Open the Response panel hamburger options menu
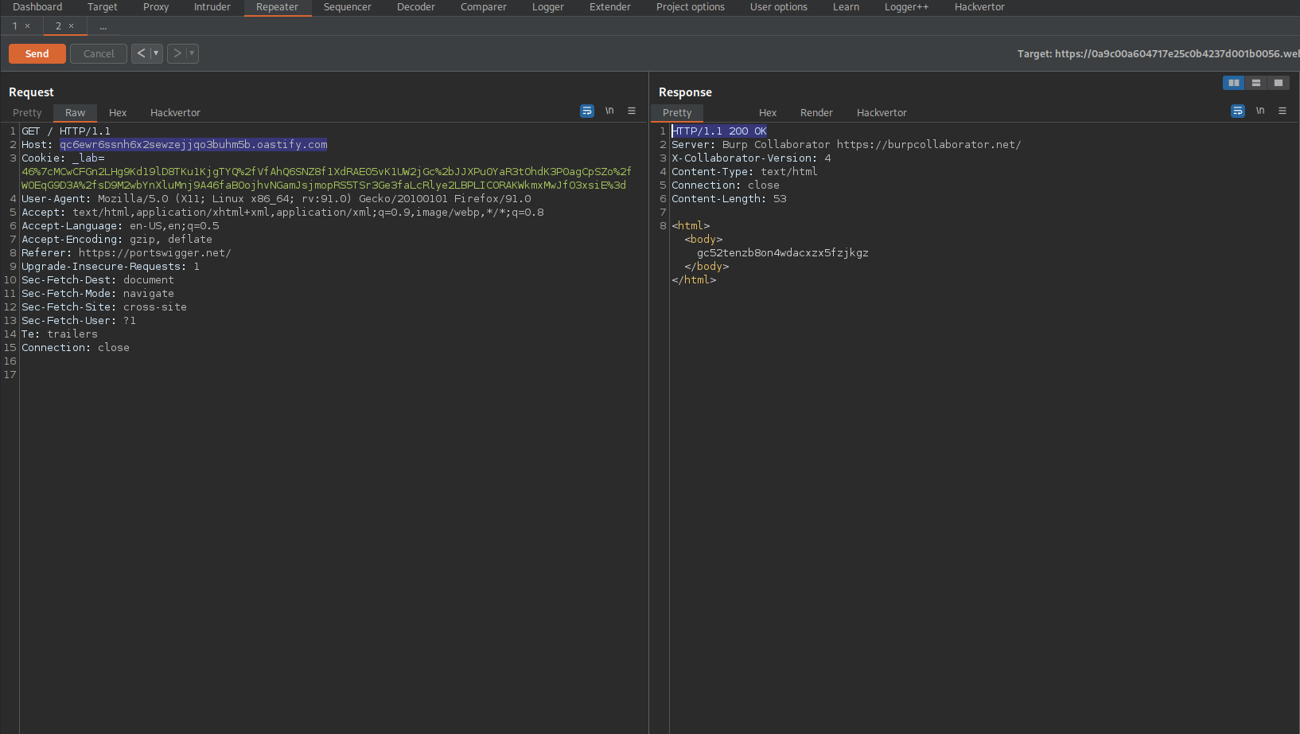 pos(1282,111)
